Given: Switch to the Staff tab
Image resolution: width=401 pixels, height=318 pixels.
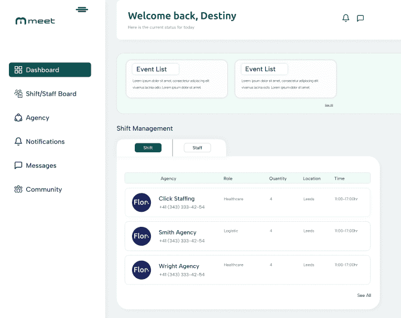Looking at the screenshot, I should click(x=197, y=148).
